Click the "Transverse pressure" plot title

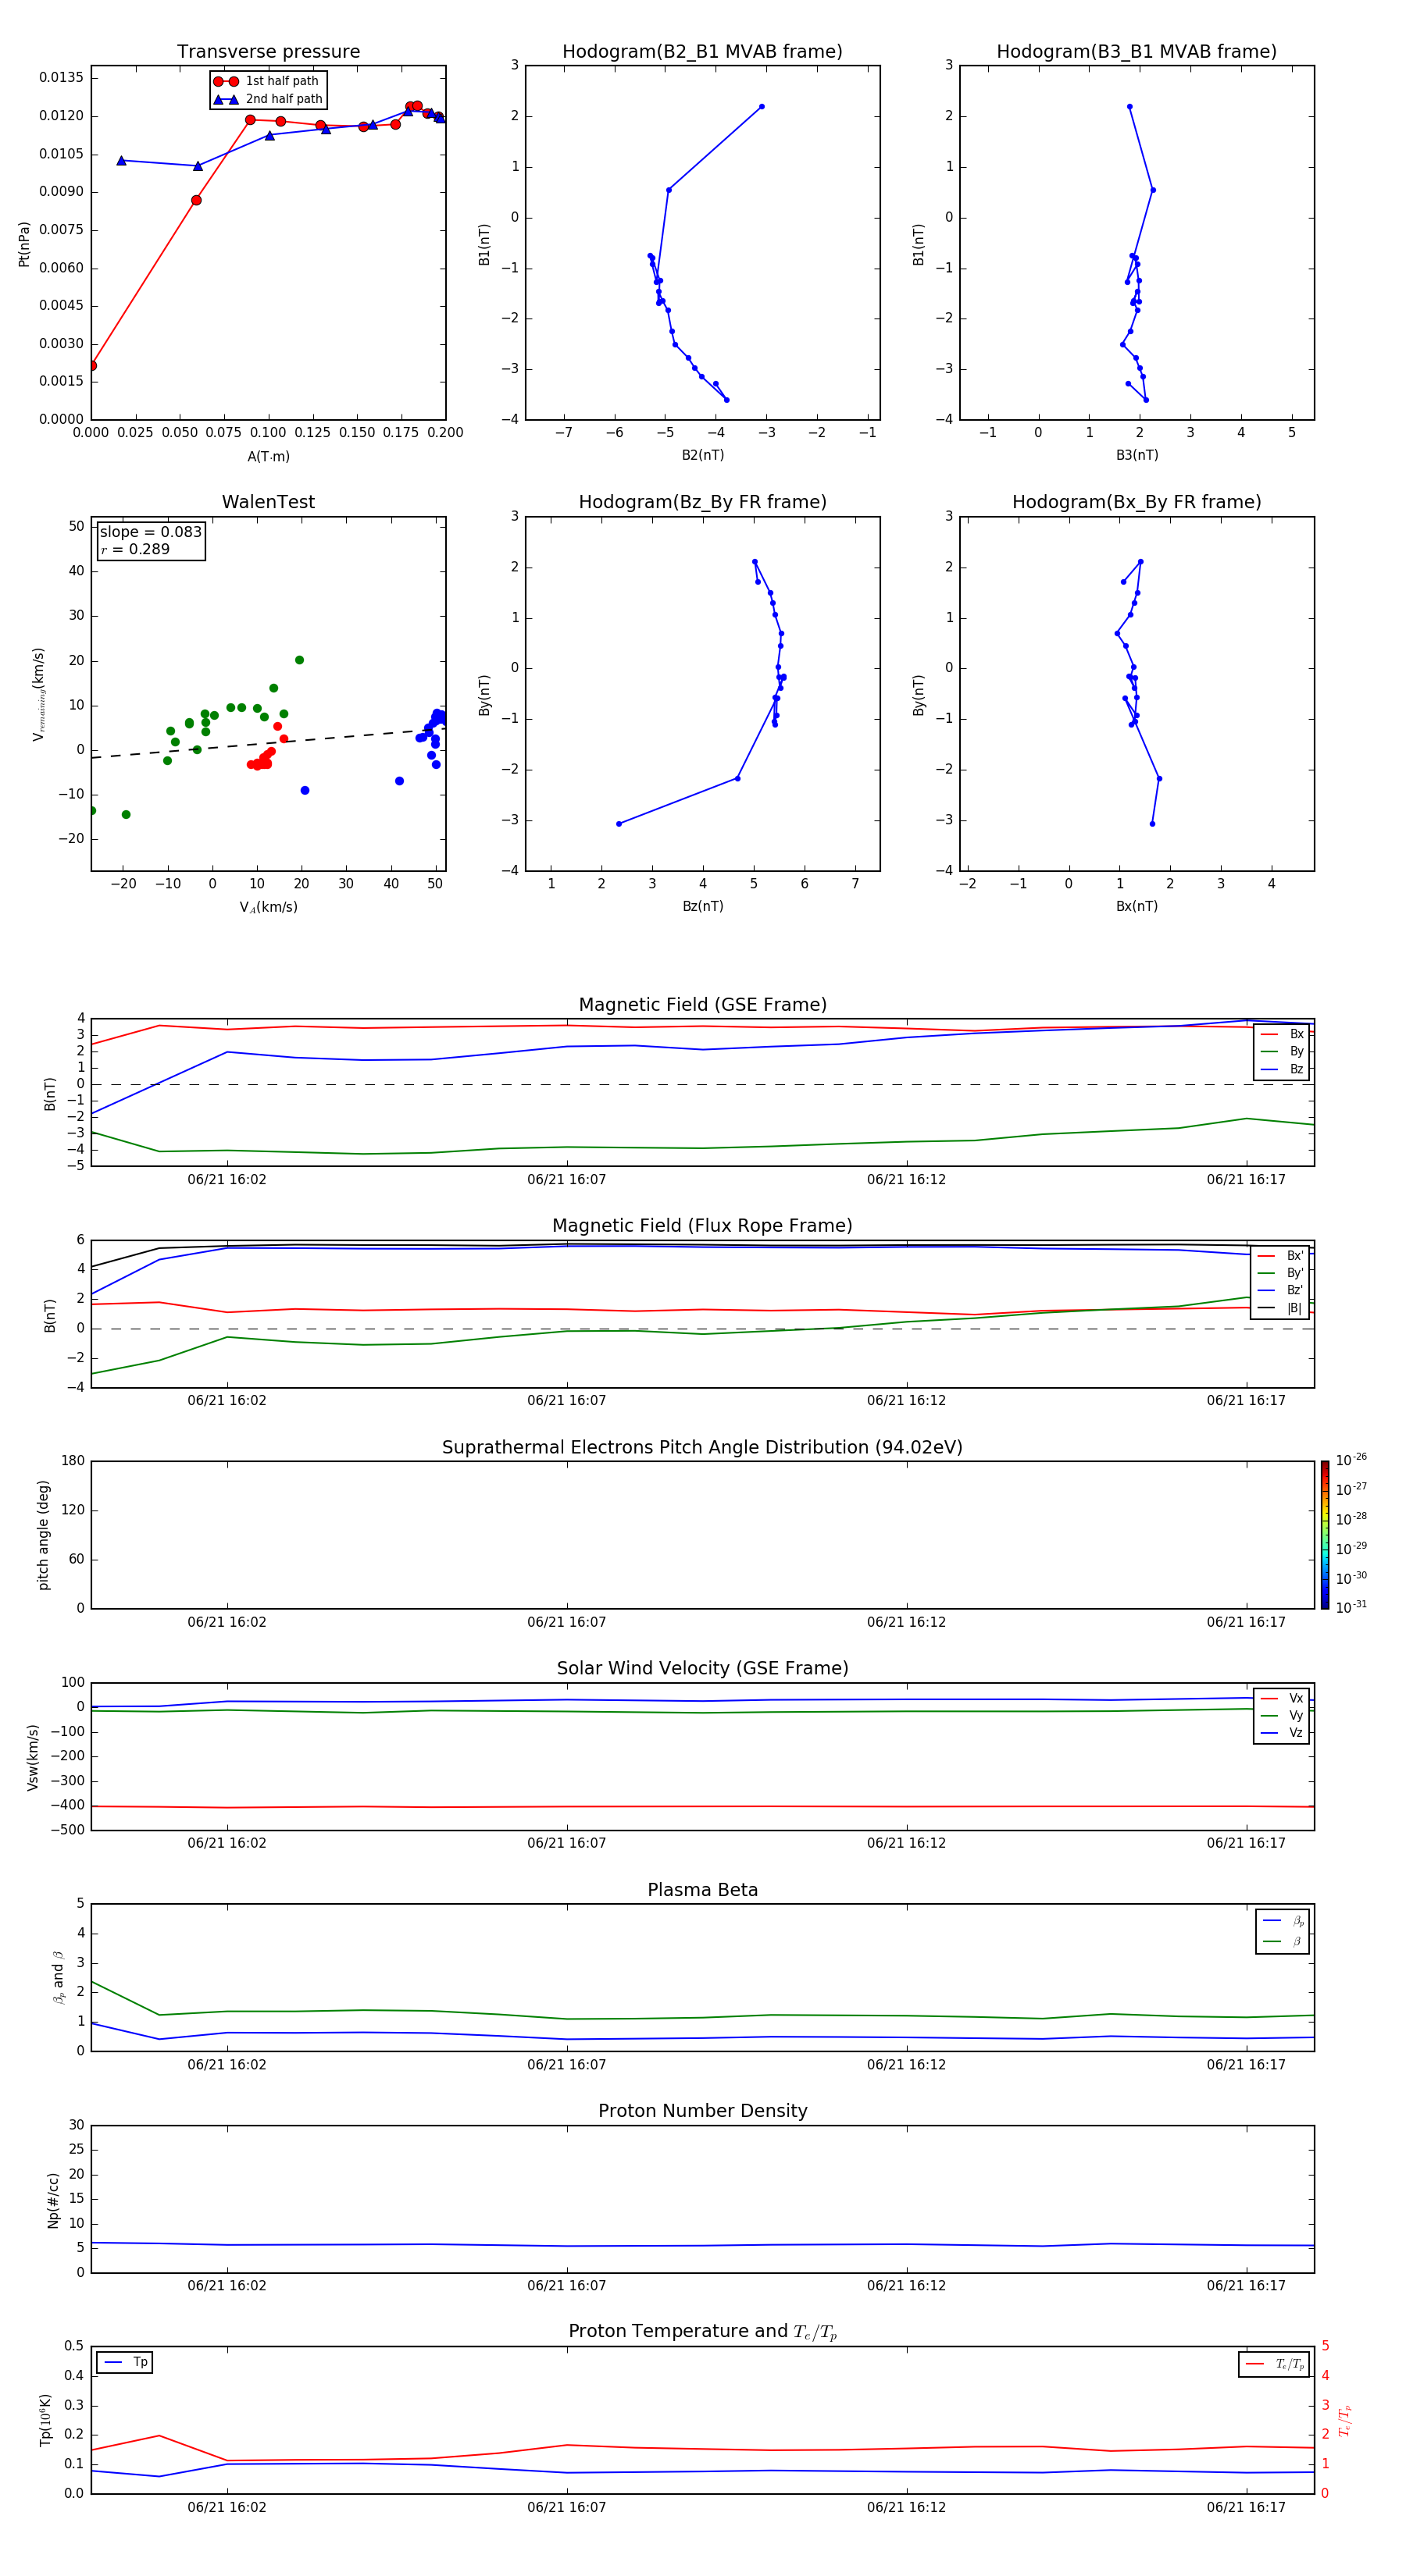(x=268, y=52)
